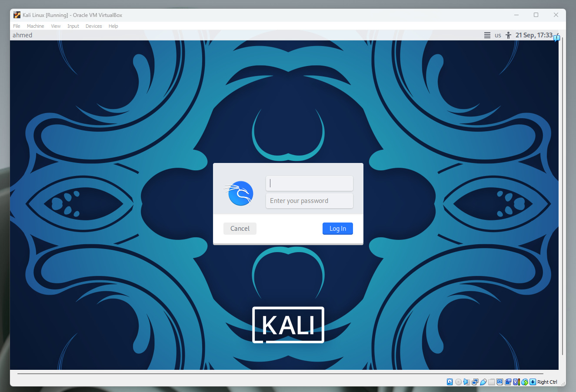Open the VirtualBox File menu
576x392 pixels.
[17, 26]
